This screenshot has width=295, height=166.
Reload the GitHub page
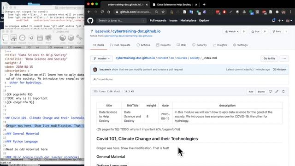(102, 12)
